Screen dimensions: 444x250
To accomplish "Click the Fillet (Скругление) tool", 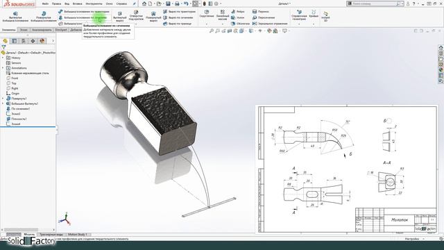I will [x=207, y=14].
